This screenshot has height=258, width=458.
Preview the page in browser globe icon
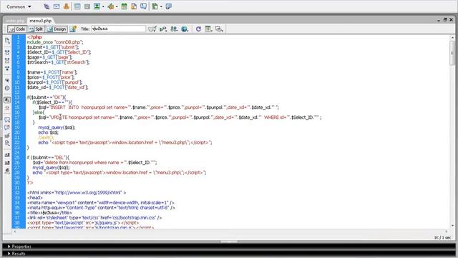coord(185,29)
